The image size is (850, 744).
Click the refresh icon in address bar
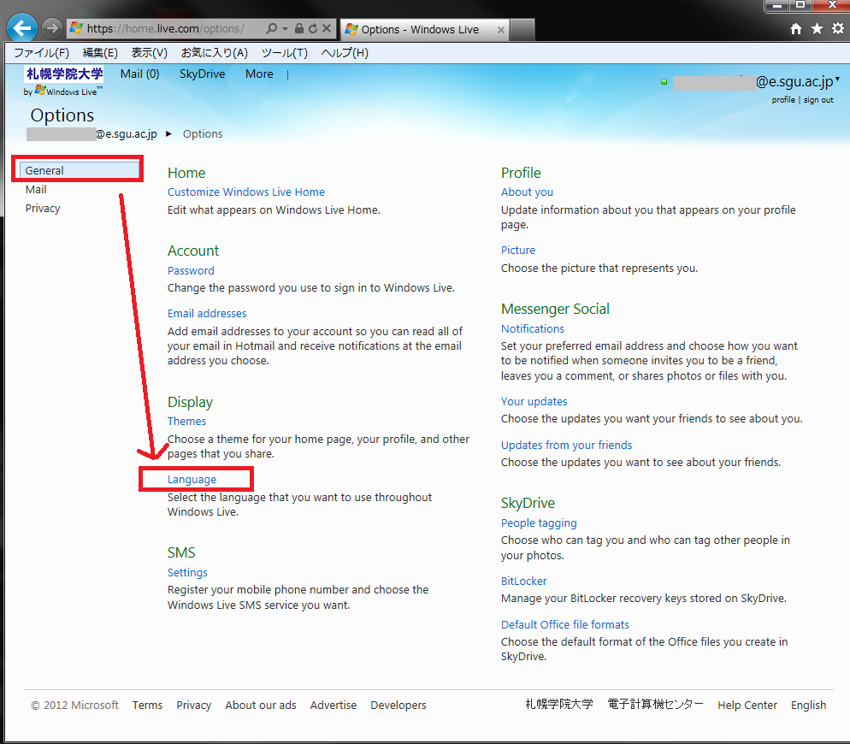(313, 28)
